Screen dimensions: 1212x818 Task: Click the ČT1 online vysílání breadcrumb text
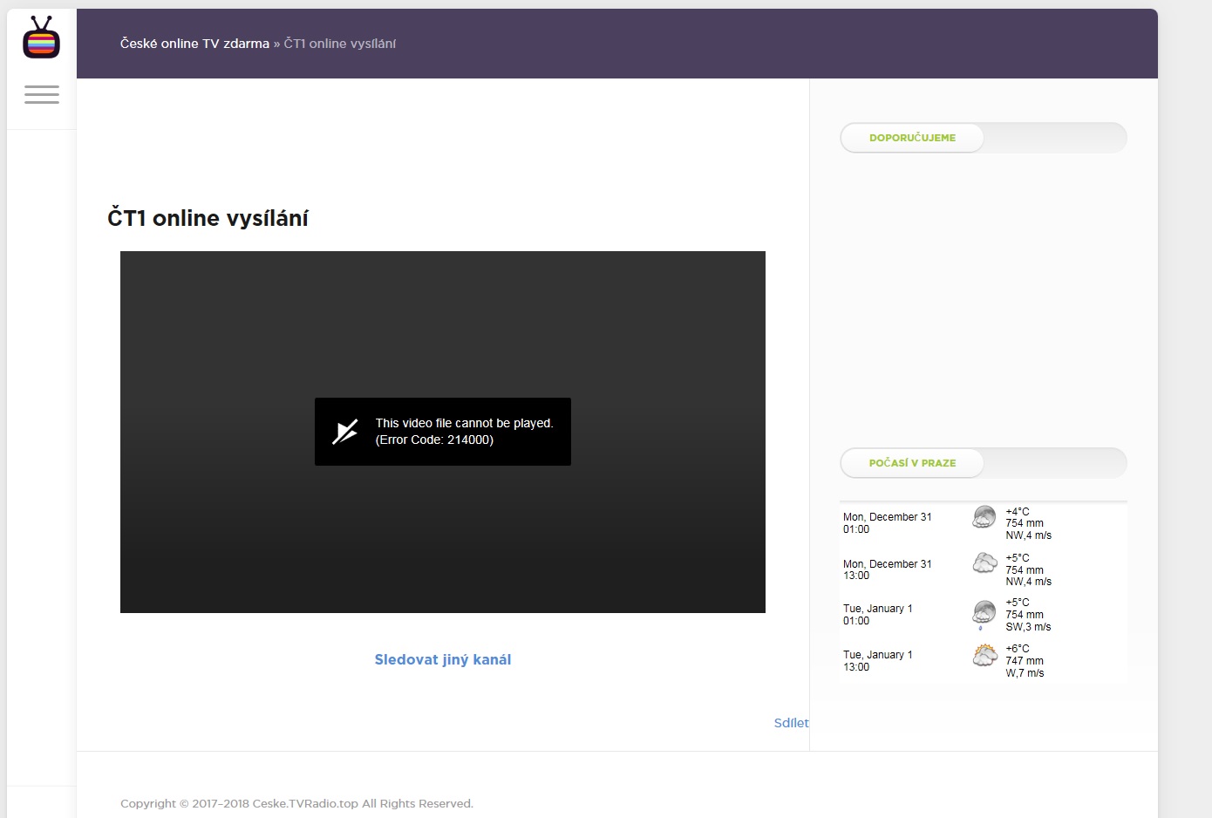coord(340,44)
